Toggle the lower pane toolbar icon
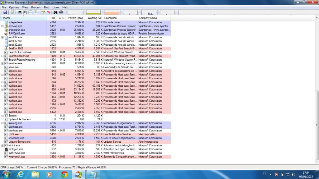The width and height of the screenshot is (319, 179). [30, 12]
